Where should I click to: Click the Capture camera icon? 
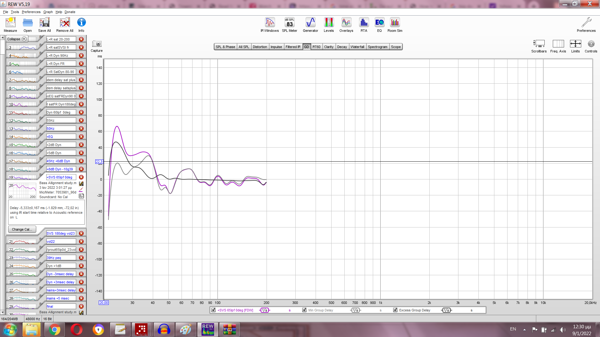97,44
